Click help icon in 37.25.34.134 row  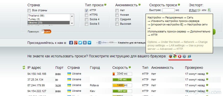[207, 79]
